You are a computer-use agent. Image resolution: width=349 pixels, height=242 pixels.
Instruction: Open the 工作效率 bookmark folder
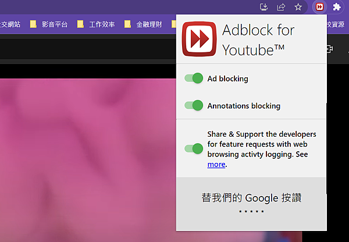pos(96,24)
